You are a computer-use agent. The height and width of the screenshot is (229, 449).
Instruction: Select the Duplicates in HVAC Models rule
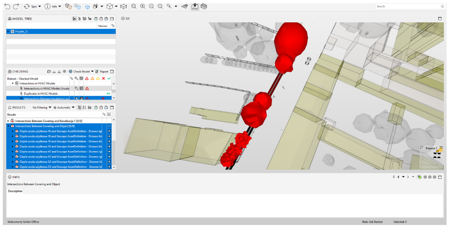pyautogui.click(x=41, y=93)
